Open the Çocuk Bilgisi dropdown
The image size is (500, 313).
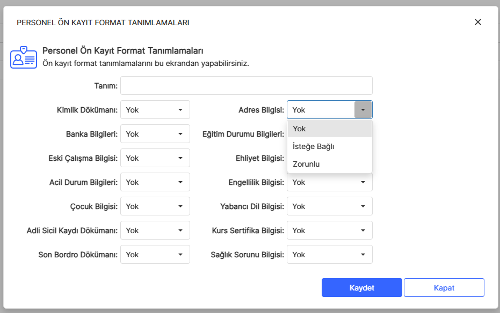[155, 206]
